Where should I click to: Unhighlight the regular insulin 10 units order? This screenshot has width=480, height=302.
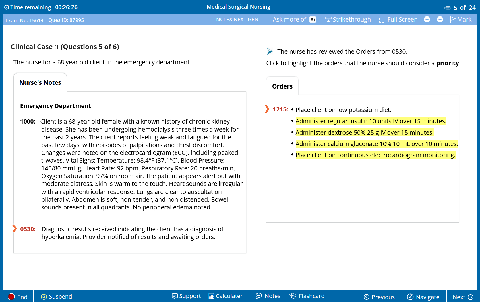[371, 121]
